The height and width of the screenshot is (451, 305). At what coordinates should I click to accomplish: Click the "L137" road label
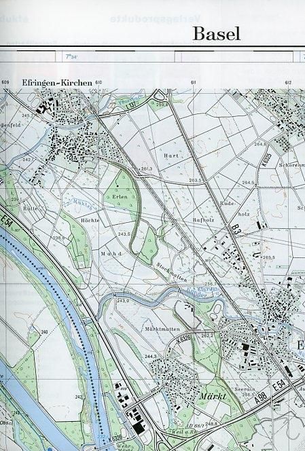[x=131, y=106]
